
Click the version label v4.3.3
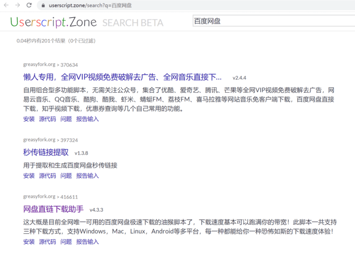click(x=96, y=210)
